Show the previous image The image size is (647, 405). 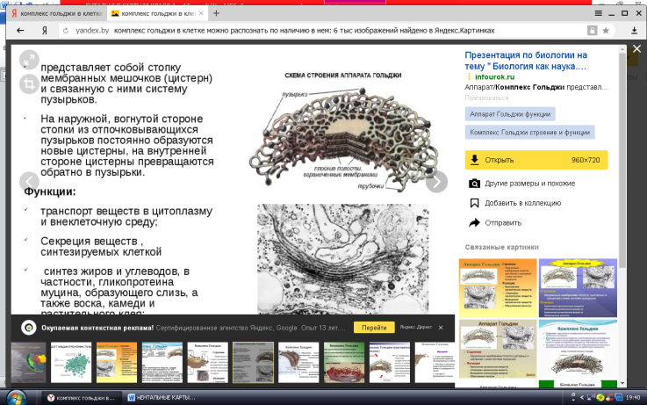click(x=29, y=182)
